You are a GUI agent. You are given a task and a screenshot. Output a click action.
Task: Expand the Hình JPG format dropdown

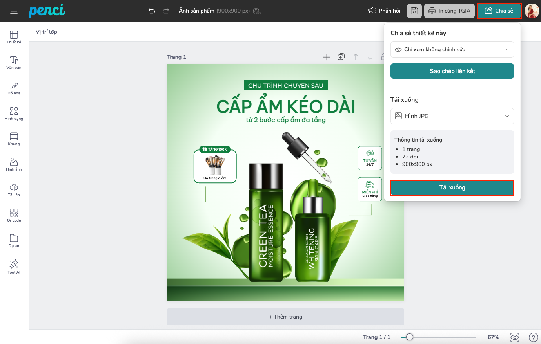click(x=452, y=116)
